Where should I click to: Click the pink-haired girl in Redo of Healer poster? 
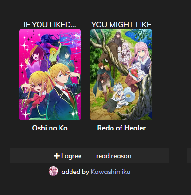[x=140, y=64]
